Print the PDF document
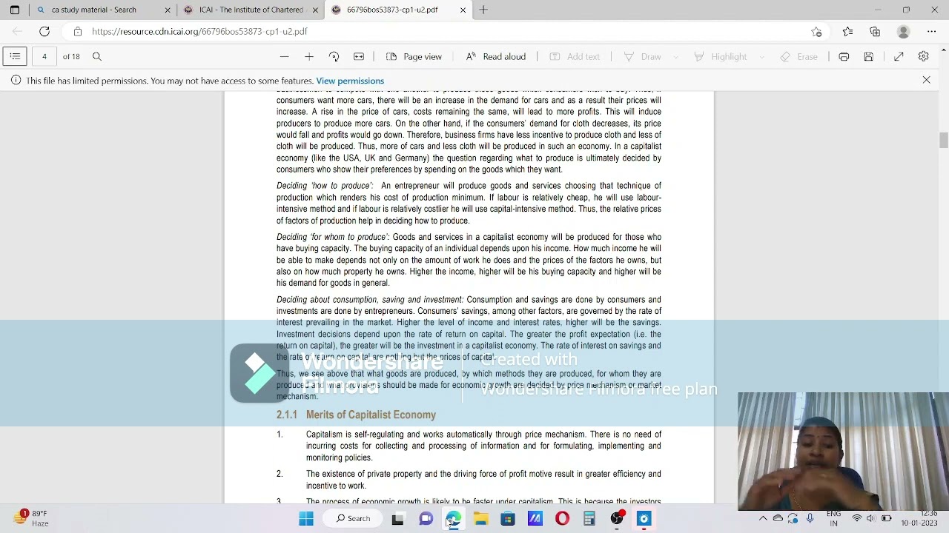 click(844, 56)
